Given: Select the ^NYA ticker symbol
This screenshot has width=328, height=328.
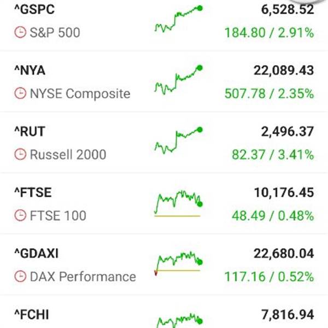Looking at the screenshot, I should coord(30,70).
